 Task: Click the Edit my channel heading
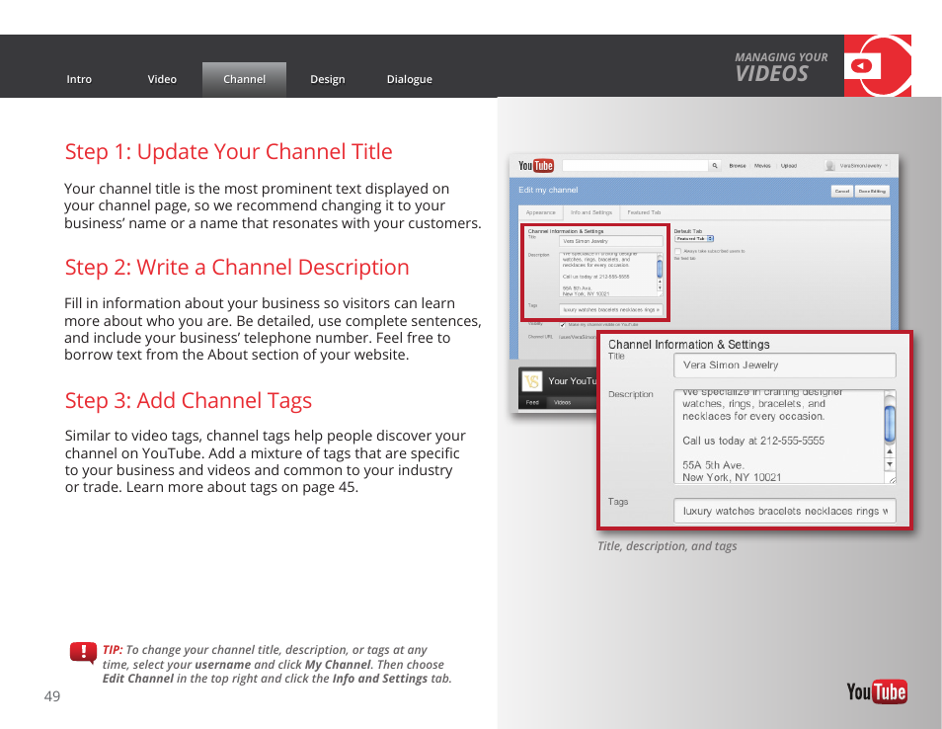548,190
